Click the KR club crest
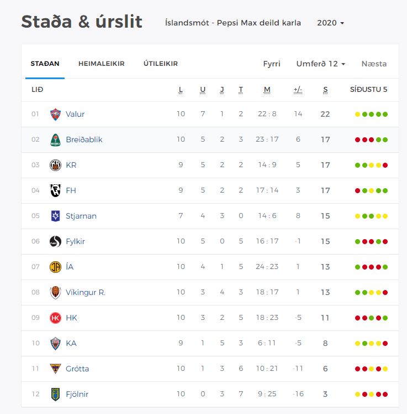 tap(55, 165)
